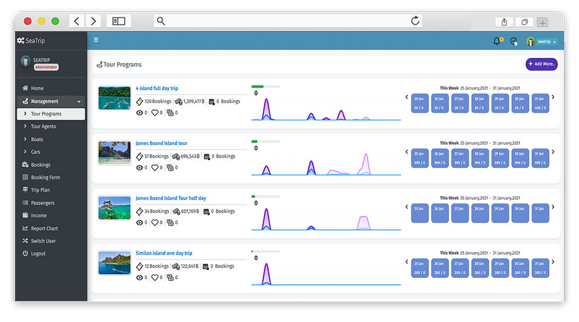Click the browser reload icon
The height and width of the screenshot is (322, 579).
point(415,21)
